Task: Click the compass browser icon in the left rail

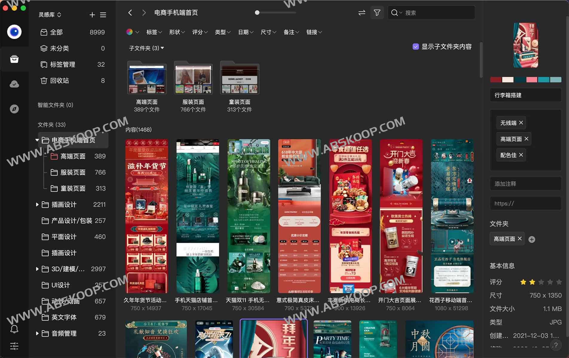Action: (14, 109)
